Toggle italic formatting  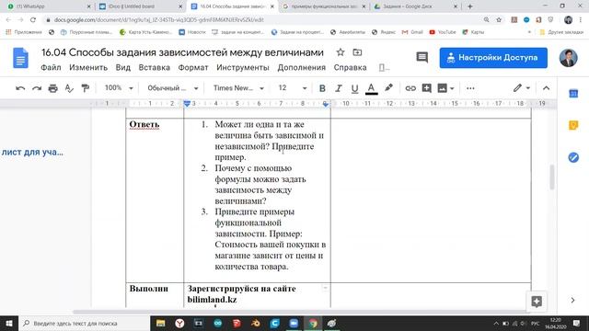[339, 88]
